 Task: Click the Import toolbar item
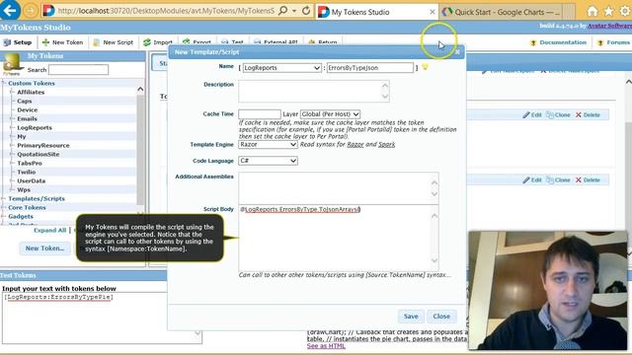coord(158,42)
